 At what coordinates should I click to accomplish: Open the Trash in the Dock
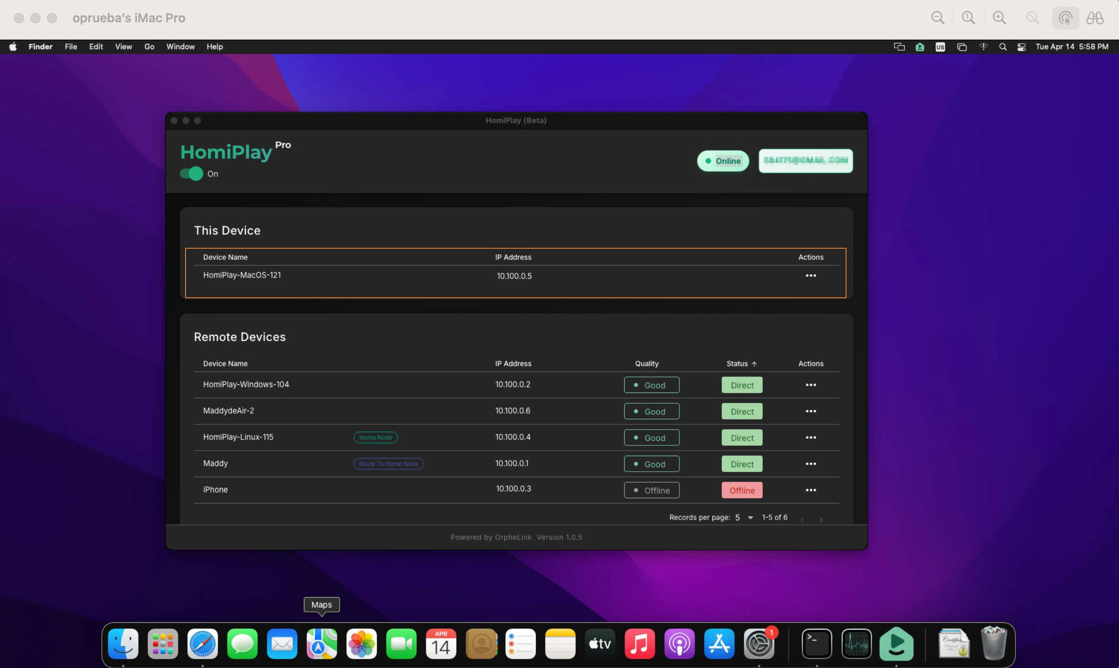coord(993,643)
